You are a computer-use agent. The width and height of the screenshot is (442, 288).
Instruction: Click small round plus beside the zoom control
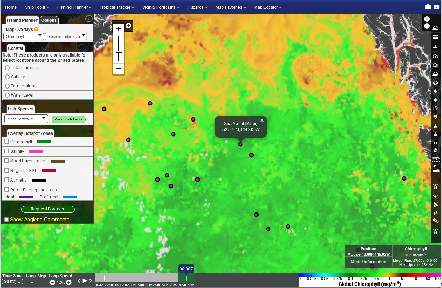[x=128, y=26]
